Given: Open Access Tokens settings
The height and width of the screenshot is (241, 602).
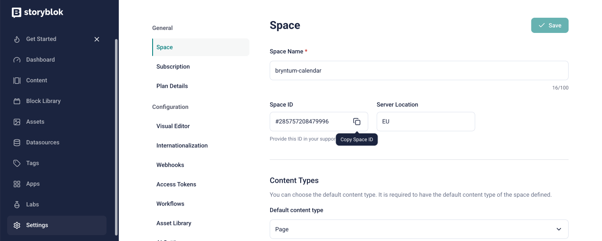Looking at the screenshot, I should point(176,184).
